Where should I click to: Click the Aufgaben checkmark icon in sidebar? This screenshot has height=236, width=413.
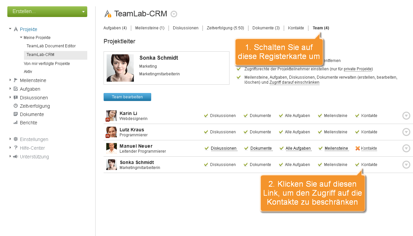pyautogui.click(x=16, y=89)
